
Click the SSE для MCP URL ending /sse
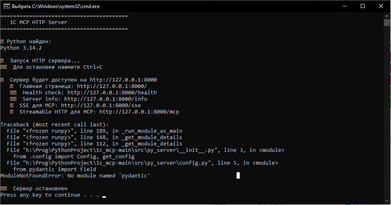tap(101, 105)
